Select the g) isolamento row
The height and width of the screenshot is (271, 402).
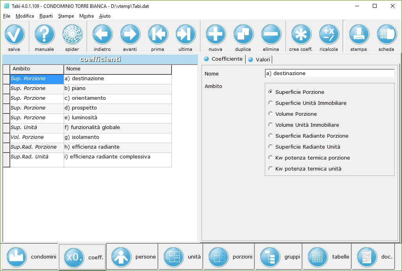click(x=117, y=137)
